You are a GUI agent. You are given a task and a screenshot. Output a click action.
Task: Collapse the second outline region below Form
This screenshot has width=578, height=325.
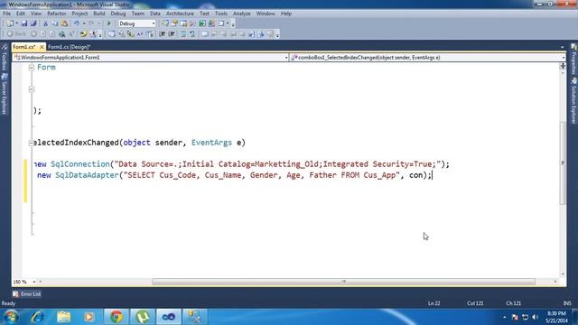click(32, 89)
